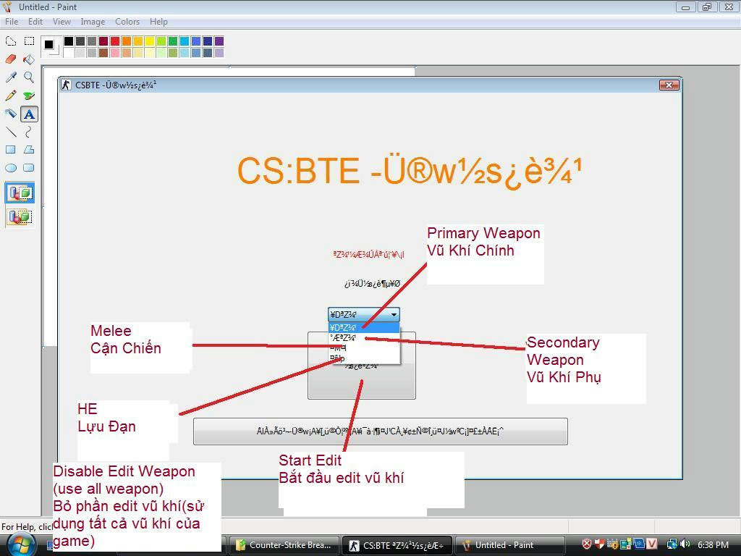Choose the Rounded Rectangle tool

[x=29, y=168]
